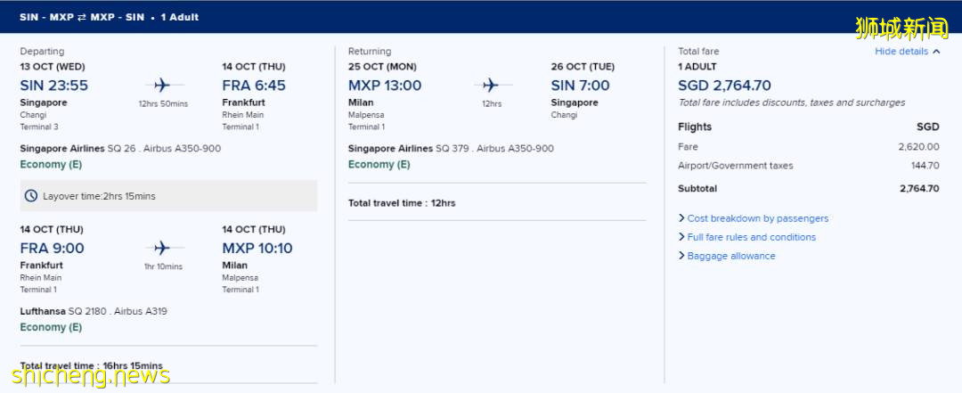The image size is (962, 393).
Task: Click the outbound Economy (E) cabin label
Action: 51,165
